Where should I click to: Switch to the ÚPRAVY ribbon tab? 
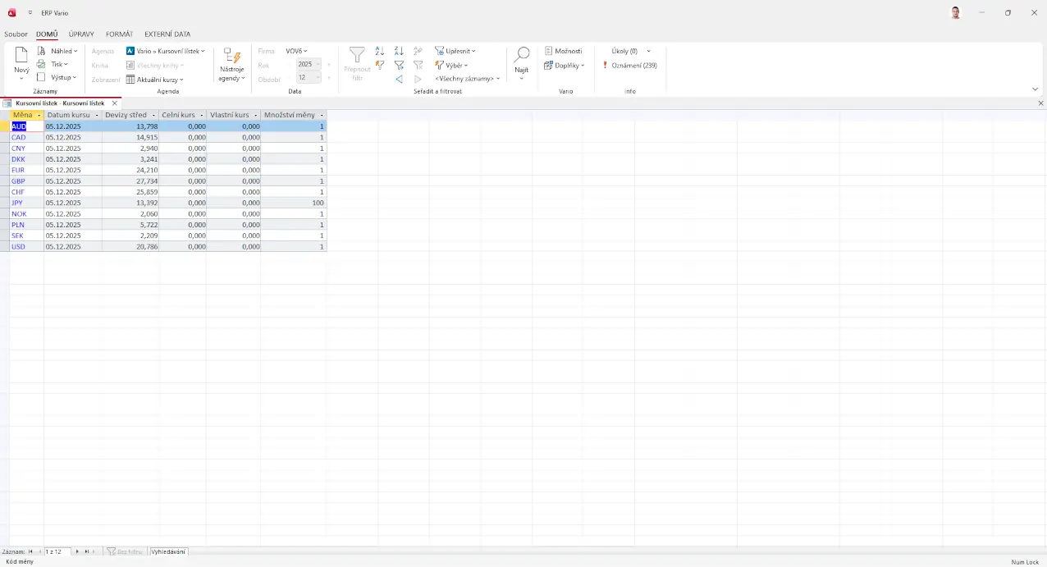[81, 34]
